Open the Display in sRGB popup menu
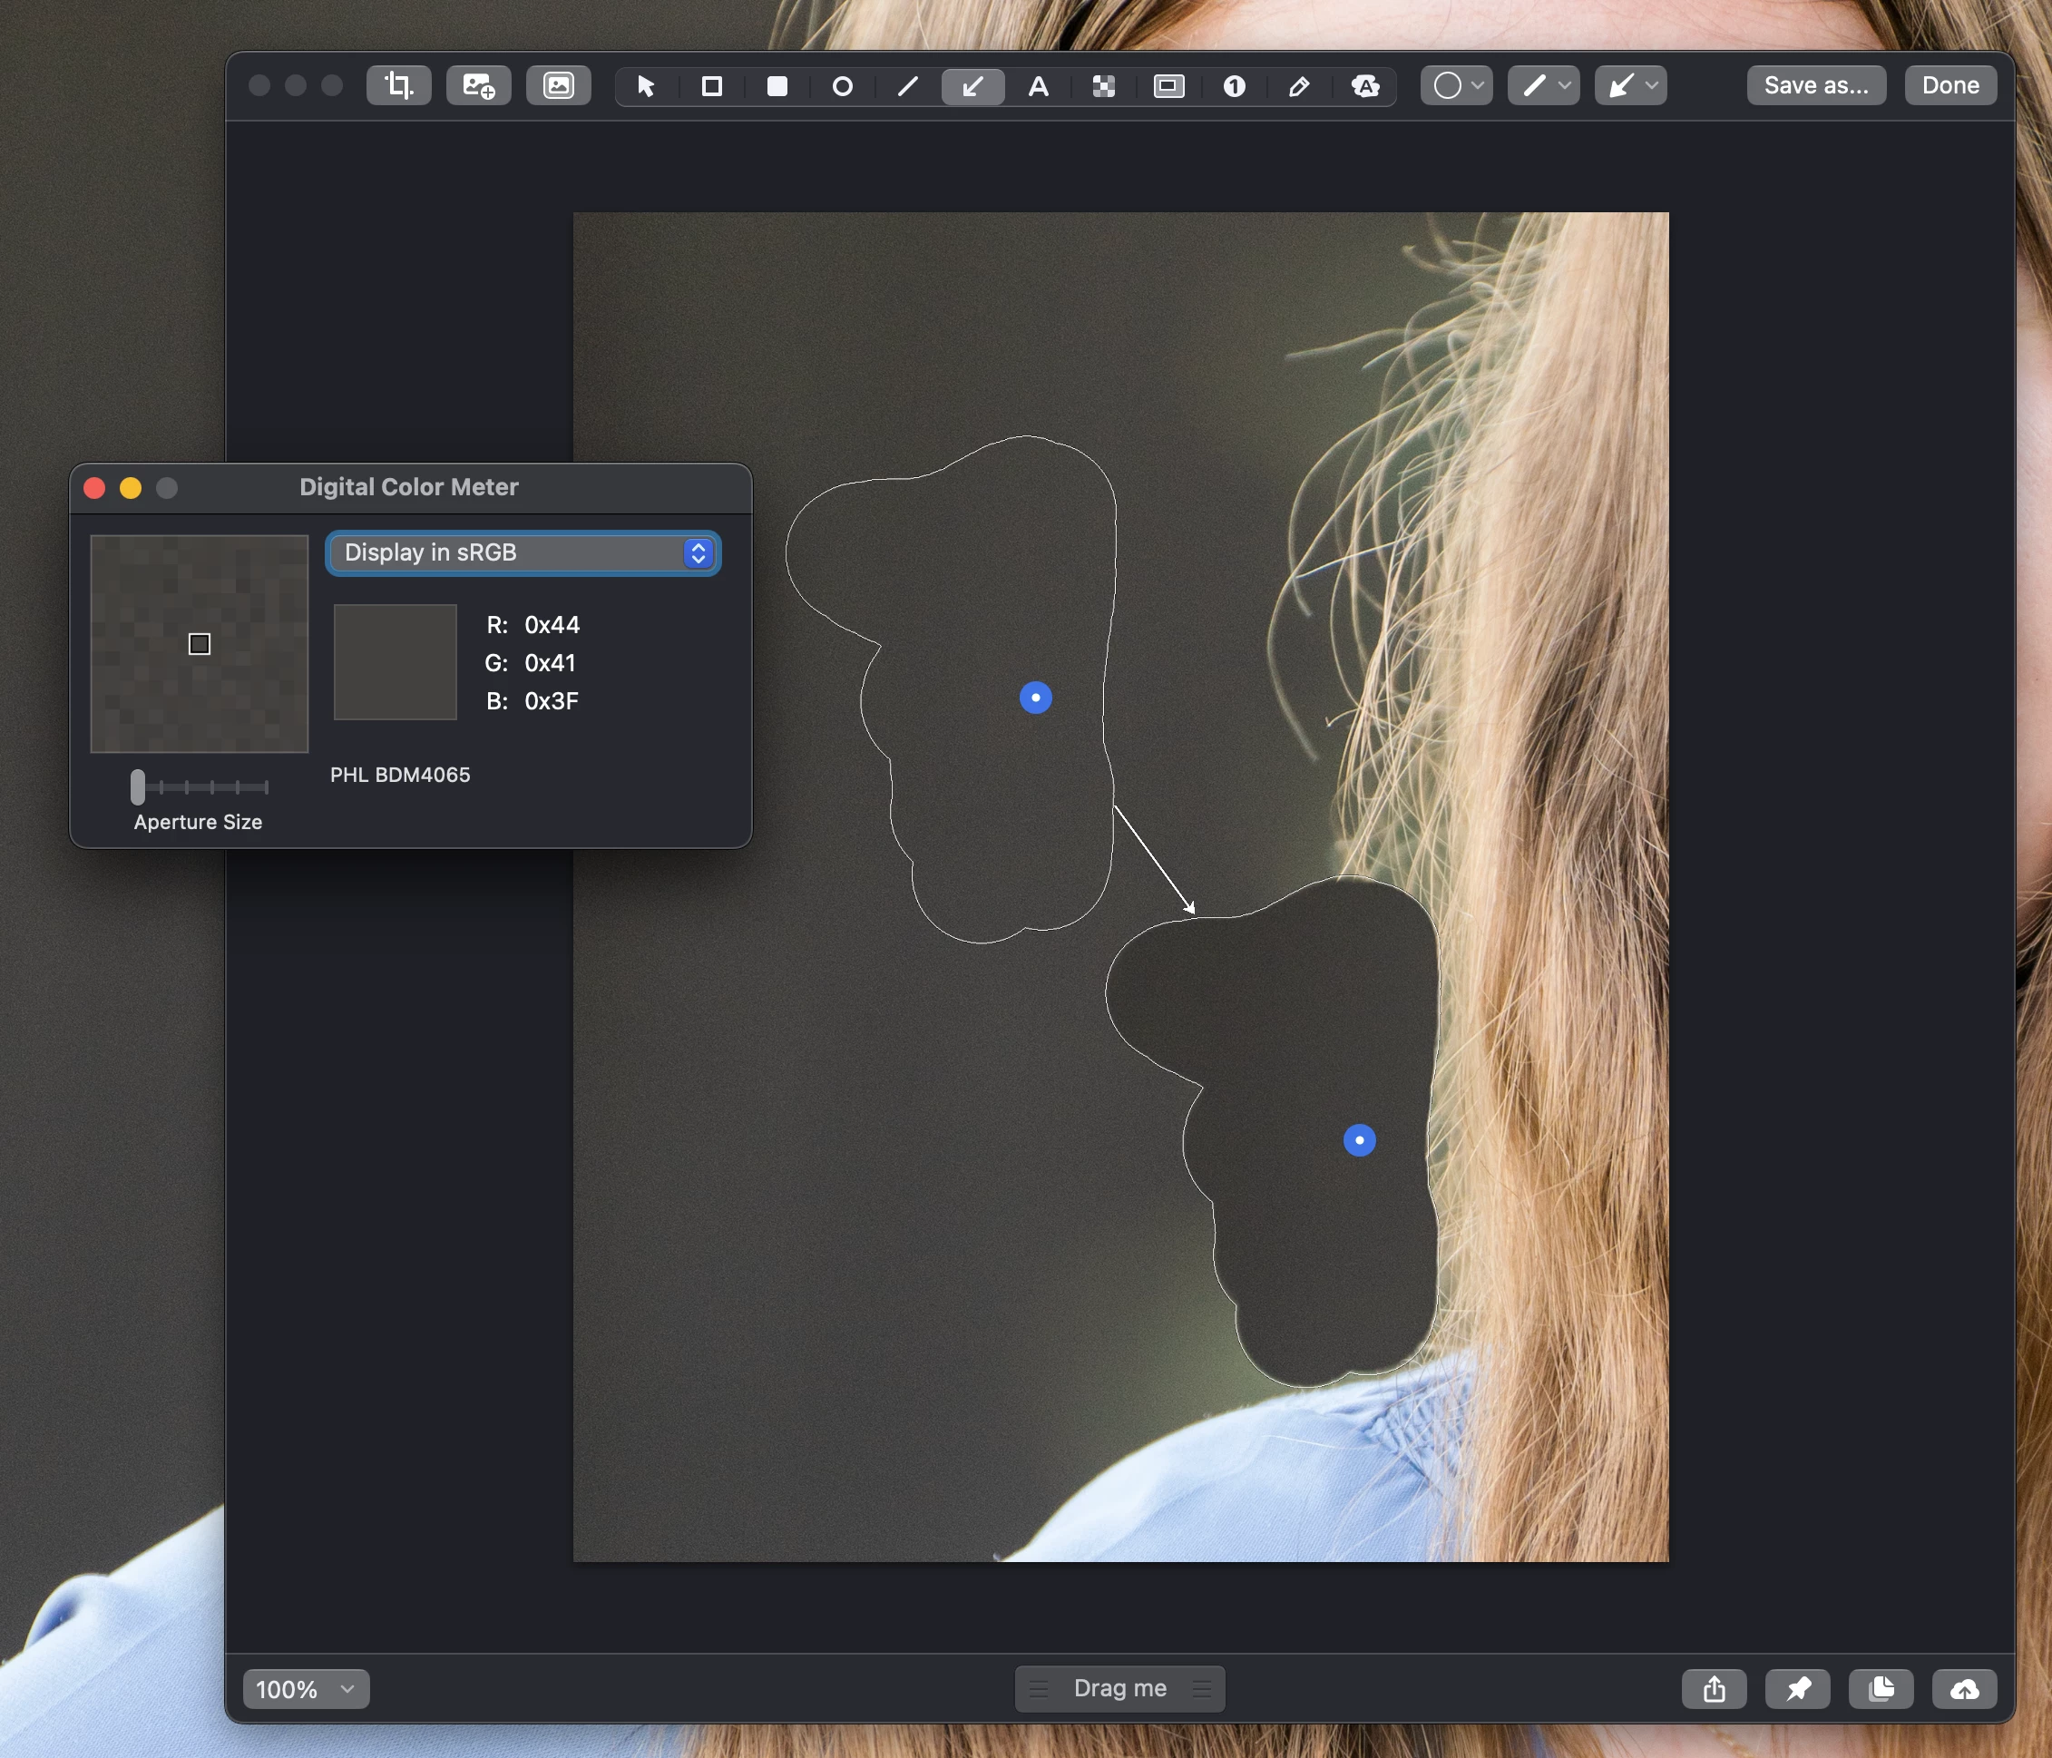The width and height of the screenshot is (2052, 1758). click(x=524, y=552)
